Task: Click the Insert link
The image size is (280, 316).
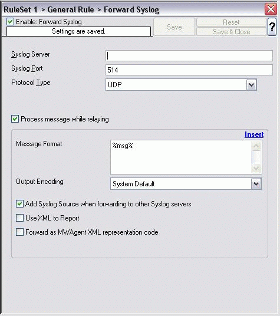Action: coord(254,134)
